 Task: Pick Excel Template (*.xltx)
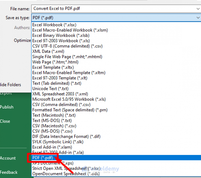coord(116,67)
